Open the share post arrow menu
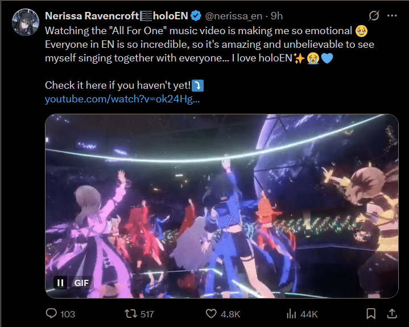Image resolution: width=409 pixels, height=327 pixels. click(392, 313)
